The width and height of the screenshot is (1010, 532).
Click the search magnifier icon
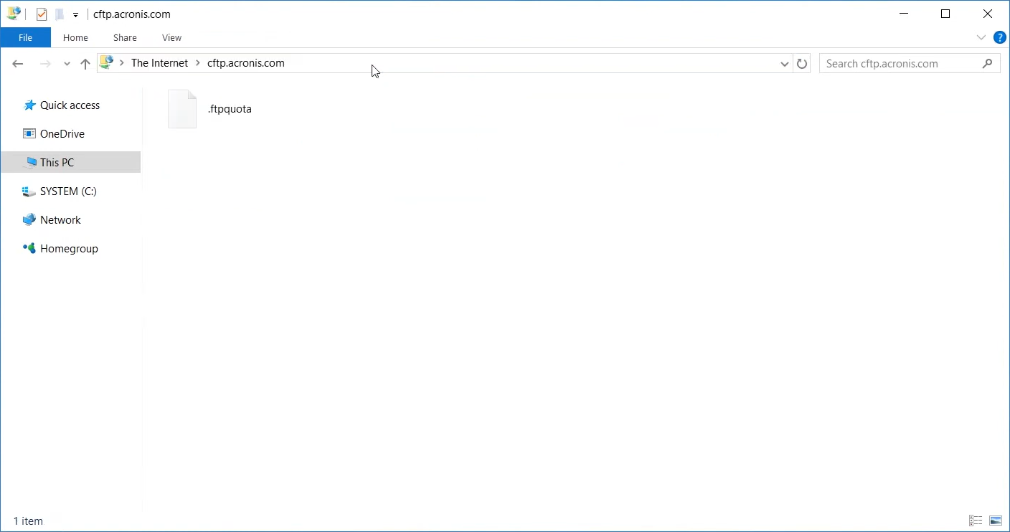tap(988, 64)
